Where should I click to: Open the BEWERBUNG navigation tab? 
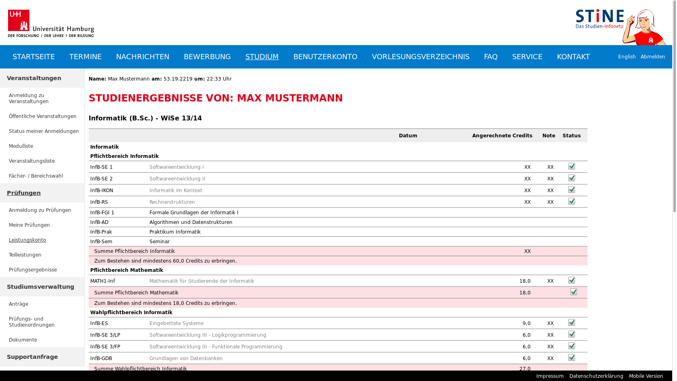[x=207, y=56]
